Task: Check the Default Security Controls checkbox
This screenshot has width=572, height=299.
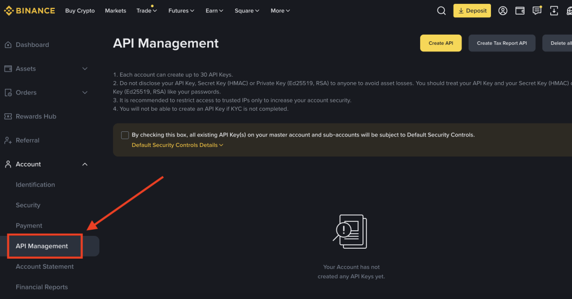Action: click(x=125, y=135)
